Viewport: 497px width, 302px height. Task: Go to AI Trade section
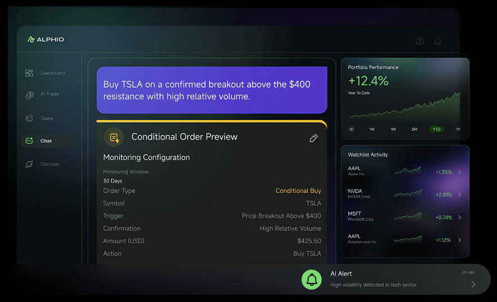tap(50, 94)
